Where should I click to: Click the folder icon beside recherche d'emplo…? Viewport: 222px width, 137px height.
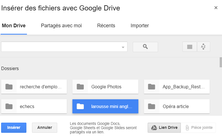(9, 87)
